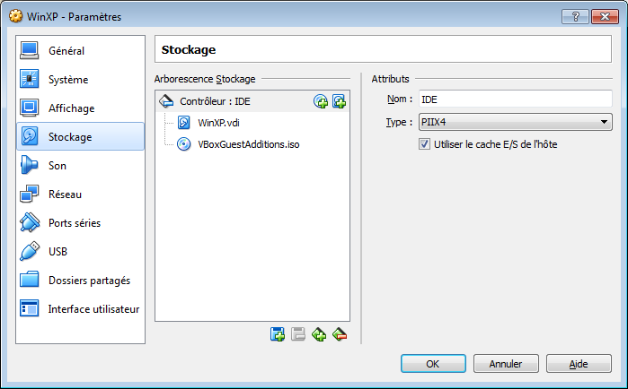The image size is (628, 389).
Task: Click the remove attachment icon below the storage tree
Action: pos(339,334)
